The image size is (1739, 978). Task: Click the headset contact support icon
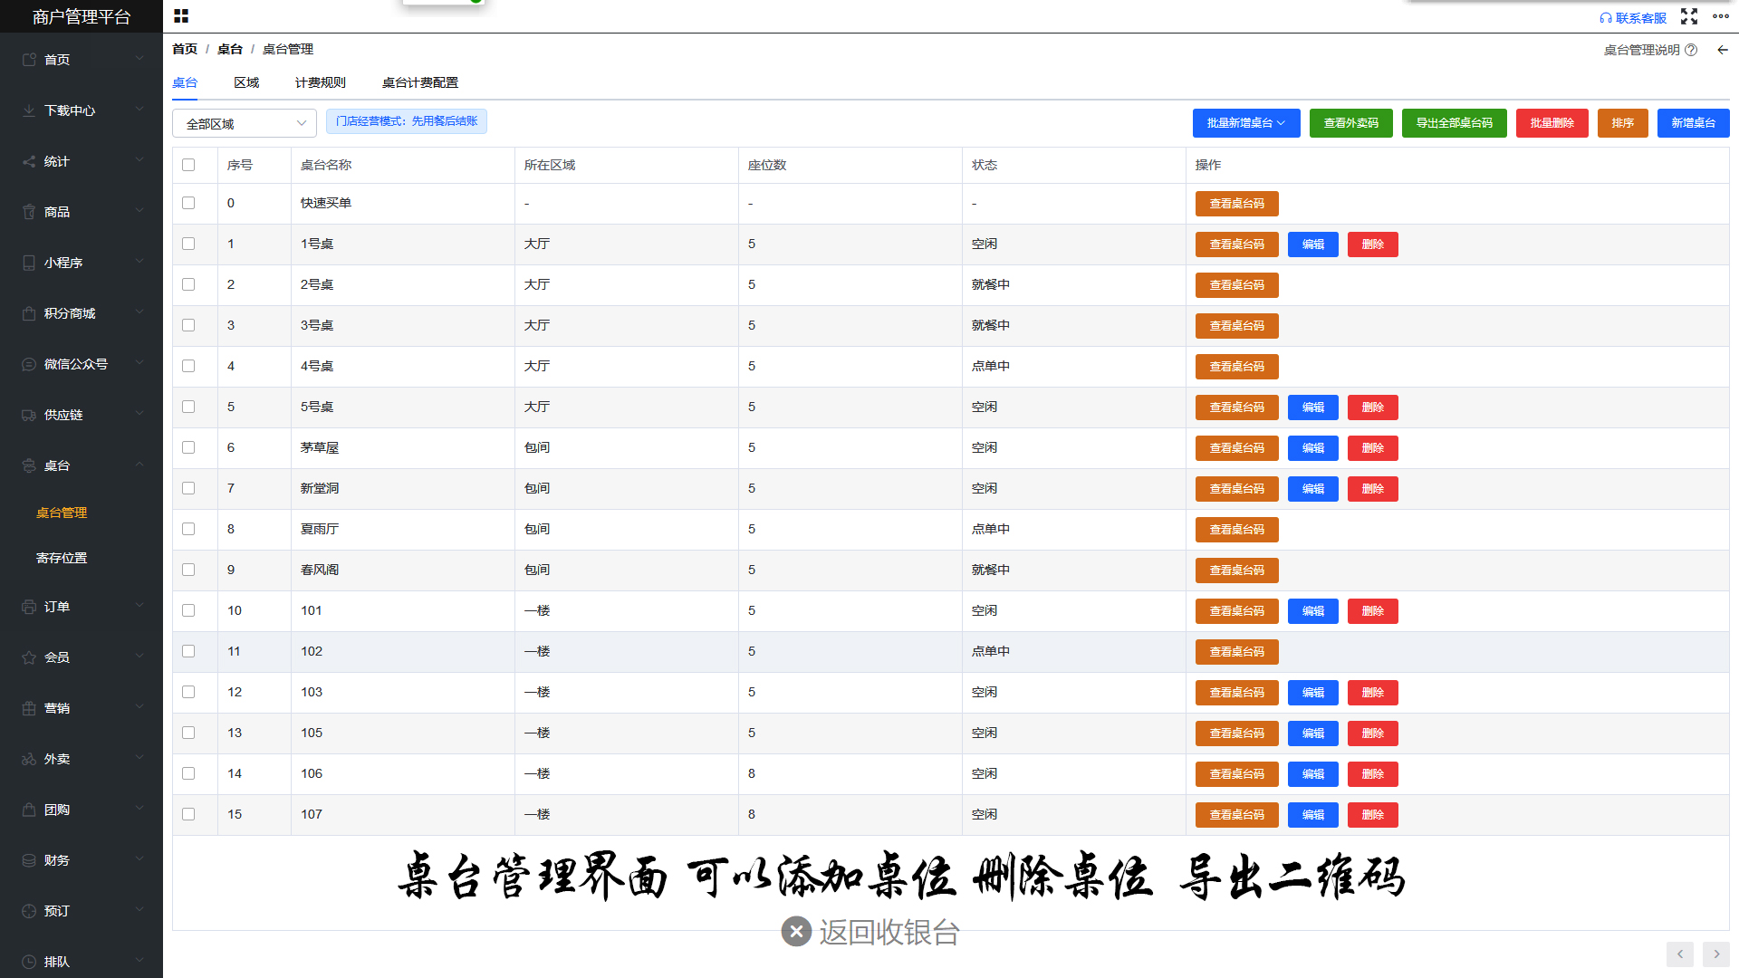click(1606, 18)
